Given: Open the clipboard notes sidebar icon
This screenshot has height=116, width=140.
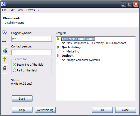Looking at the screenshot, I should [5, 68].
